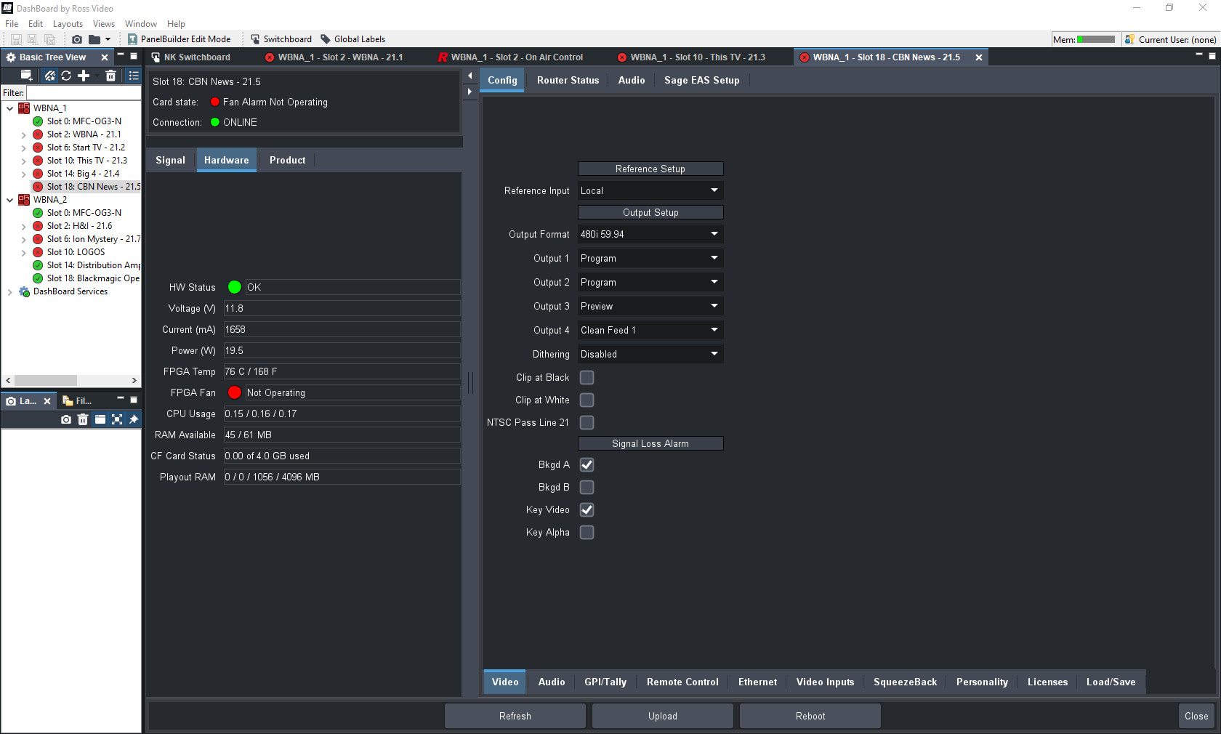Open the Dithering dropdown

point(650,354)
